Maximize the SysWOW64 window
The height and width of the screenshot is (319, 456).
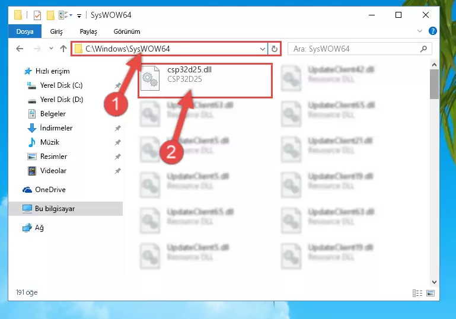coord(398,15)
